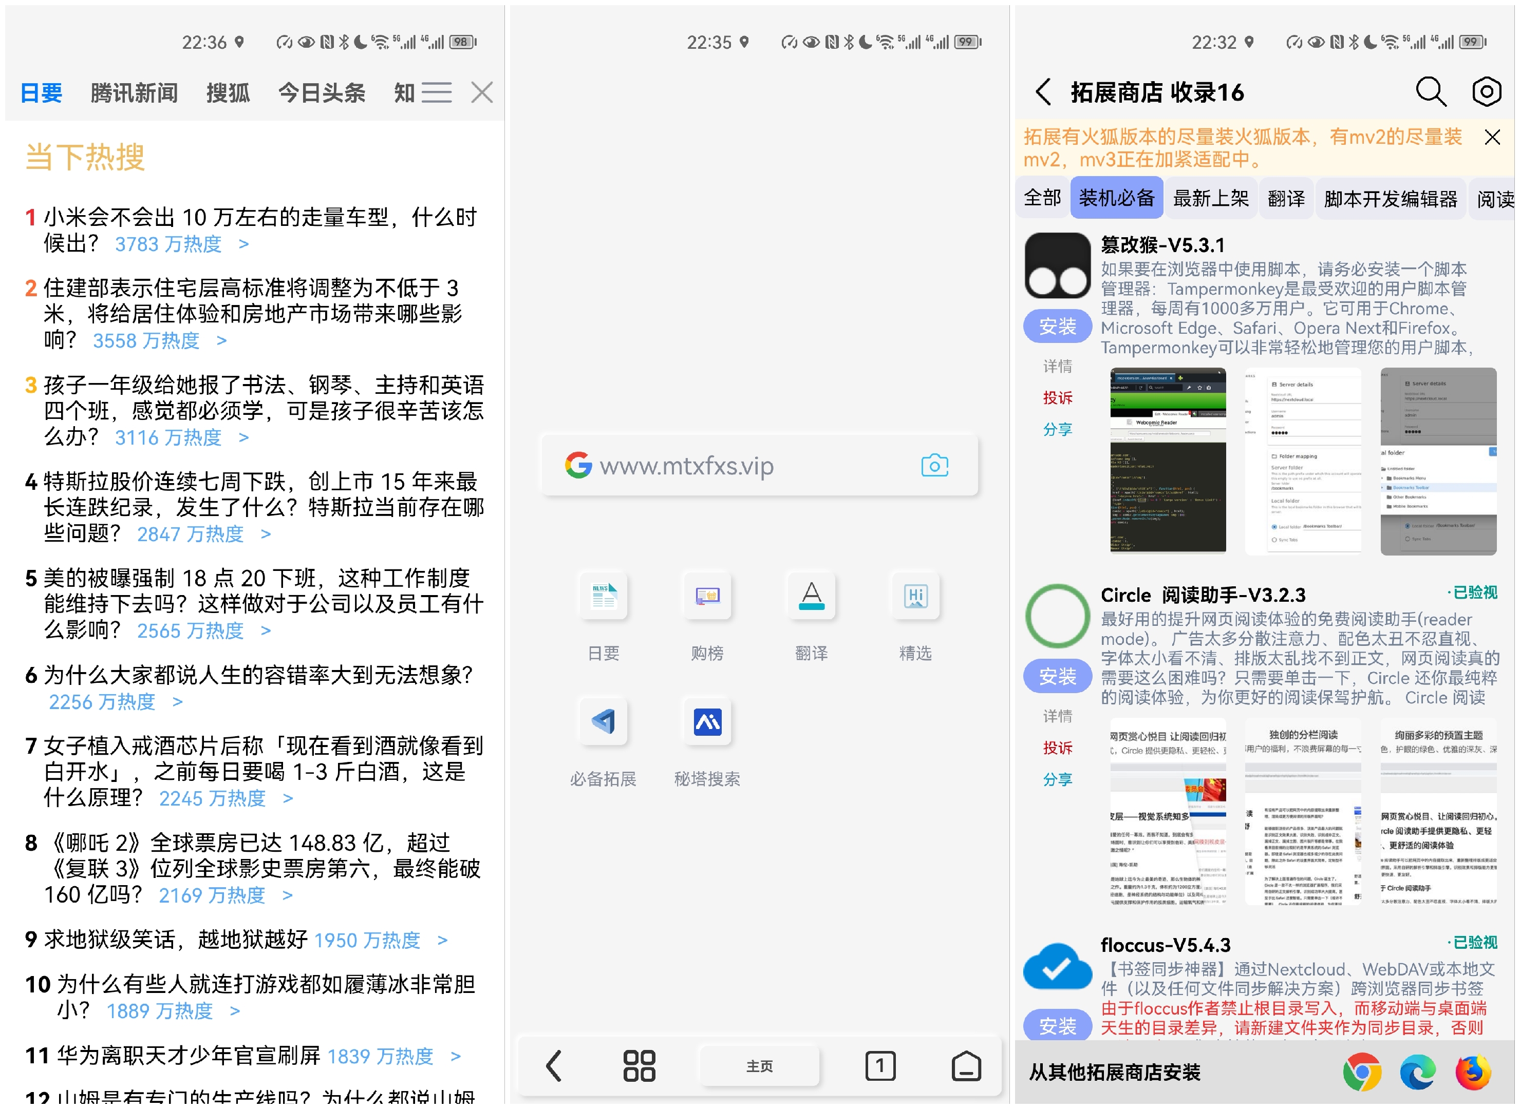Open hot search 11 华为离职天才少年
Screen dimensions: 1520x1109
pos(242,1055)
